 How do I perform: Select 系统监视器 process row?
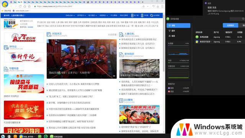pyautogui.click(x=220, y=37)
